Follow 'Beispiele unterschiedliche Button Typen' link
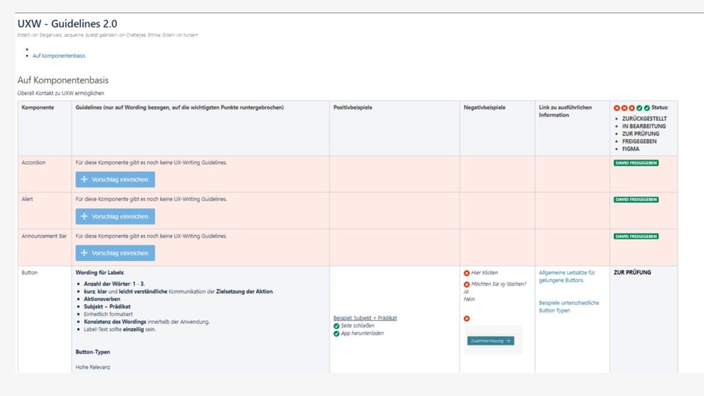The image size is (704, 396). (x=569, y=306)
